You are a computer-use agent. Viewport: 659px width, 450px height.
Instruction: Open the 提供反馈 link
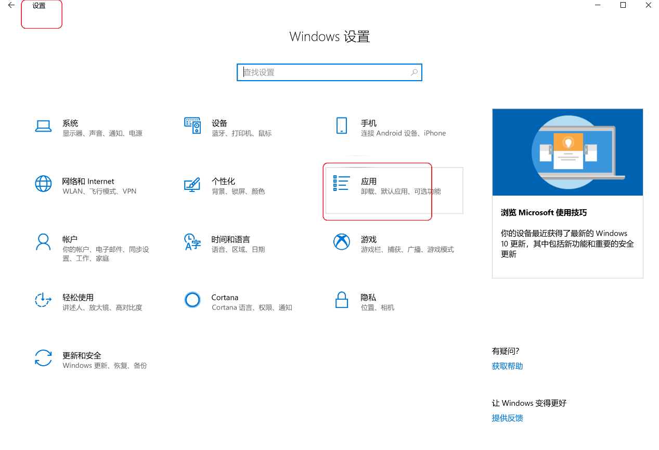(x=507, y=418)
